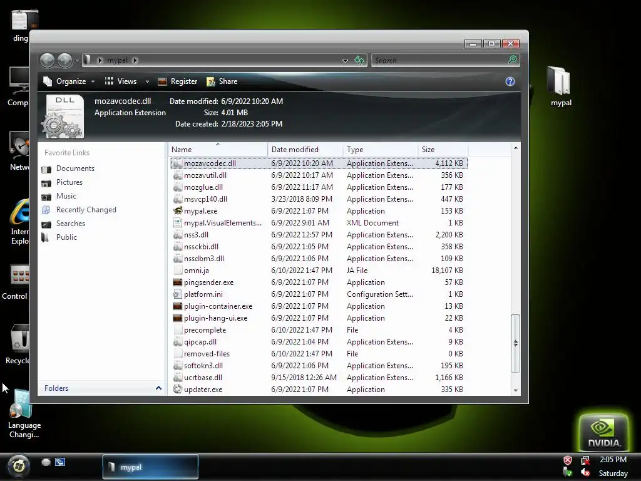Click the Switch between windows quick launch icon
This screenshot has height=481, width=641.
60,462
